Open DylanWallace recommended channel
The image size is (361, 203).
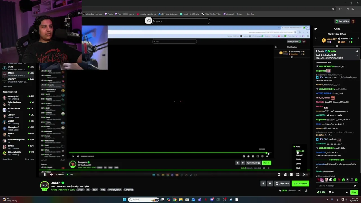tap(18, 103)
